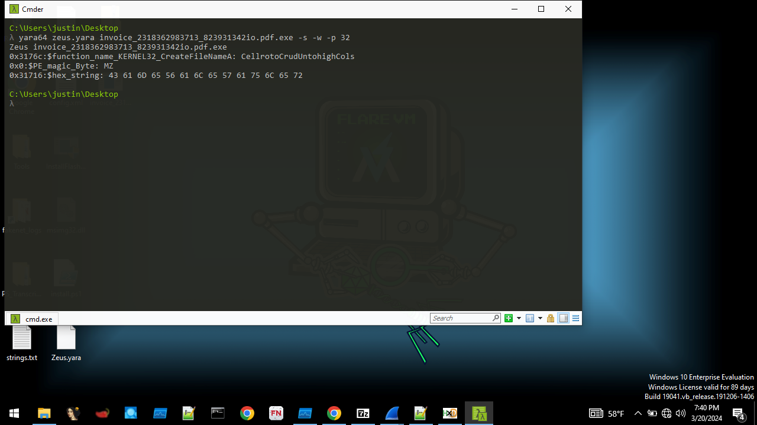
Task: Minimize the Cmder window
Action: coord(514,9)
